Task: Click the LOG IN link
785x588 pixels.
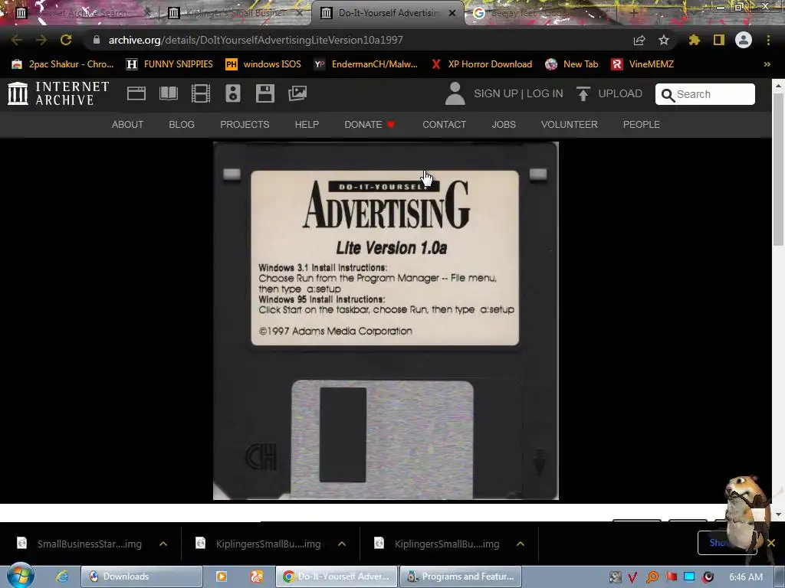Action: tap(545, 93)
